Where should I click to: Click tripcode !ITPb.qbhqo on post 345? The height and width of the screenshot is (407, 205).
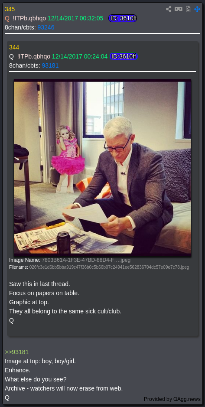29,18
